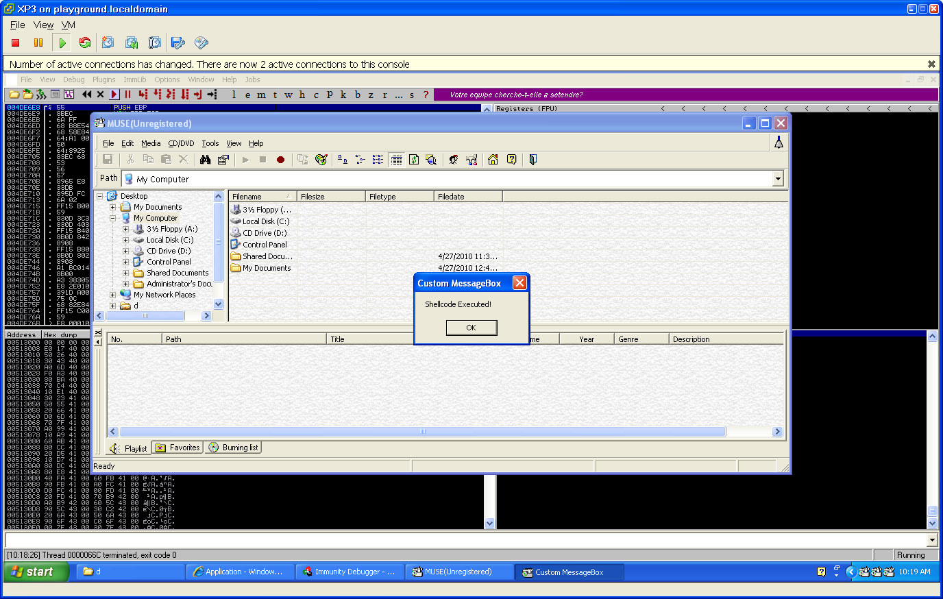Open the VM console File menu
Image resolution: width=943 pixels, height=599 pixels.
point(17,25)
